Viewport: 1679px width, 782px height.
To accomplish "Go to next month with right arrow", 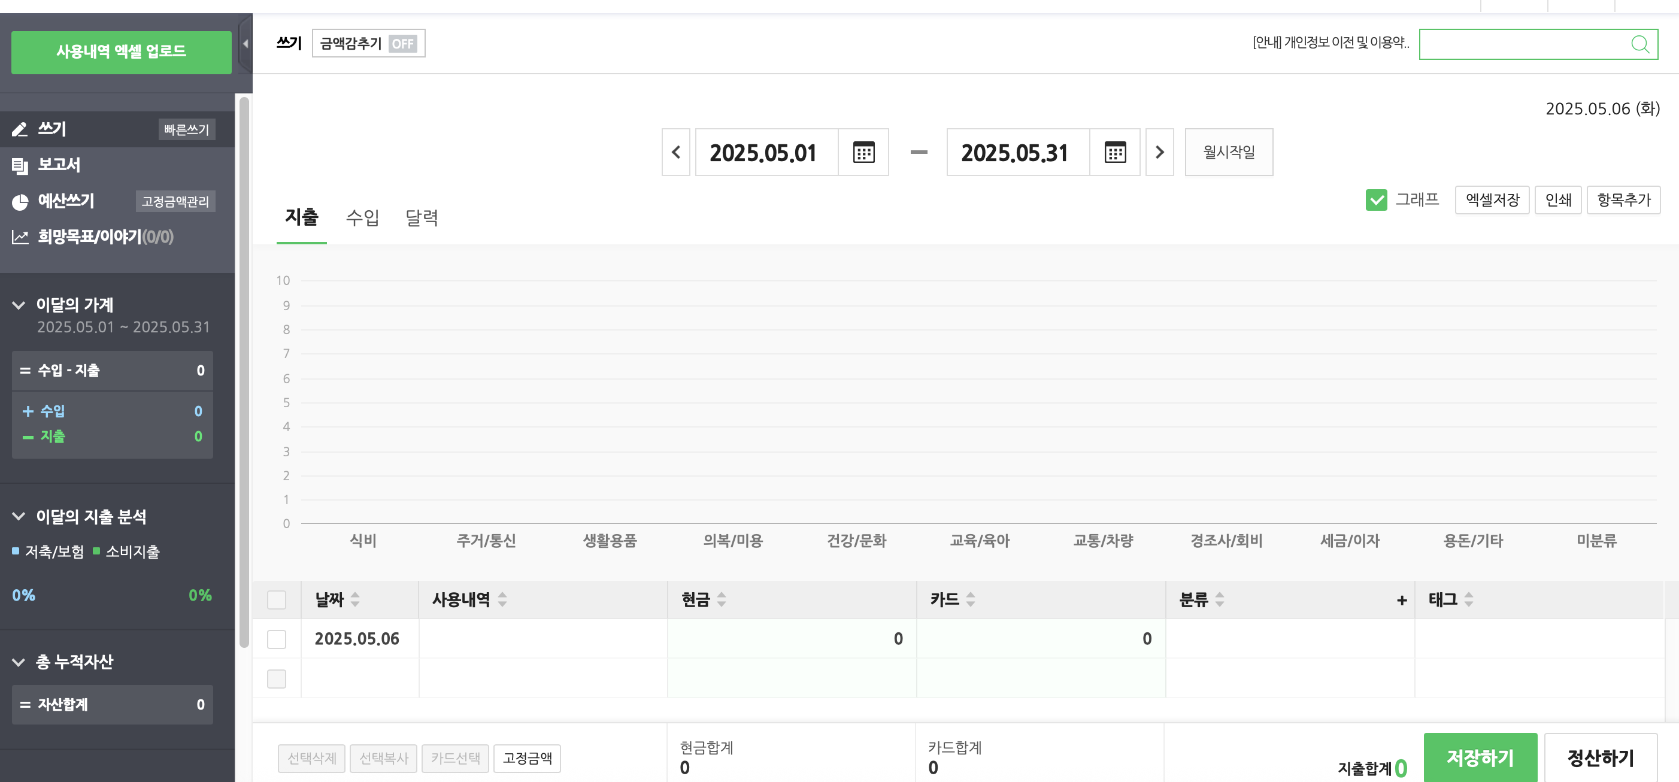I will (1159, 152).
